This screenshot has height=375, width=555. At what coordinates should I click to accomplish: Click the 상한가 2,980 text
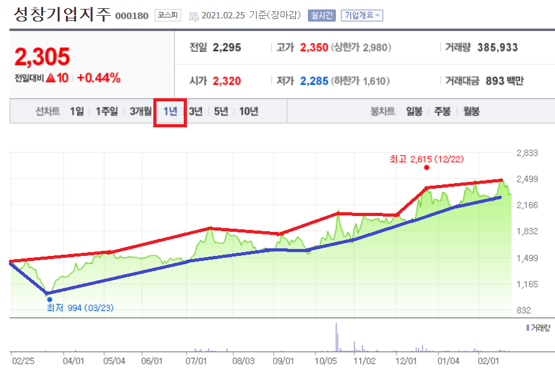pos(361,48)
